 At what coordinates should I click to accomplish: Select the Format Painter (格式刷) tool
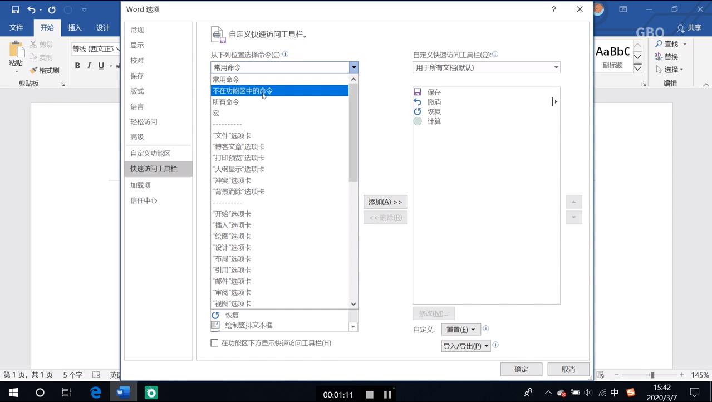point(45,71)
